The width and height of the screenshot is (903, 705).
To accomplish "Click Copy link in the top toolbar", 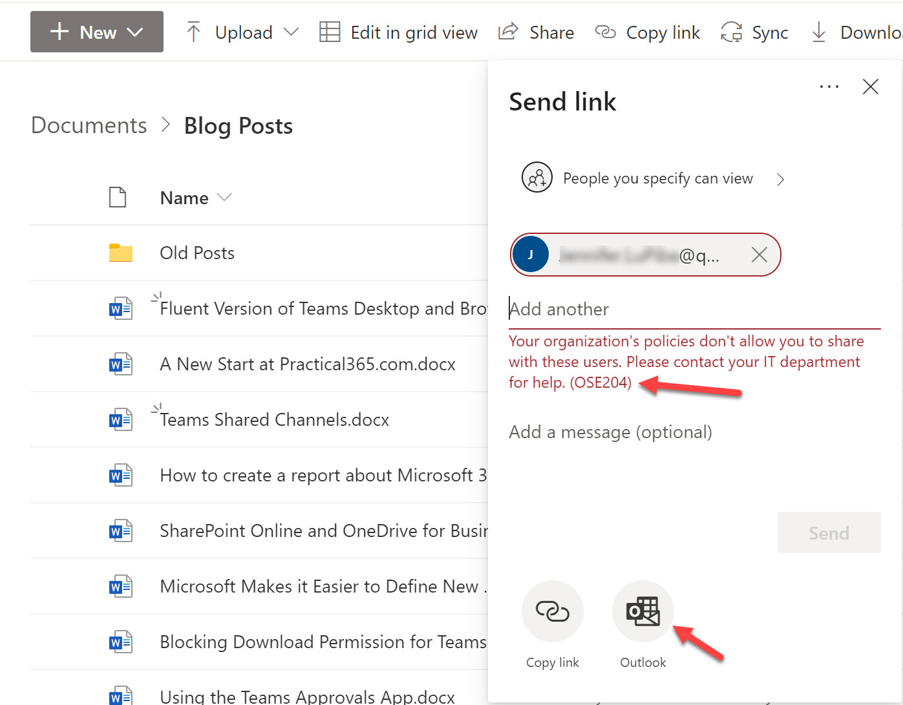I will click(x=647, y=32).
